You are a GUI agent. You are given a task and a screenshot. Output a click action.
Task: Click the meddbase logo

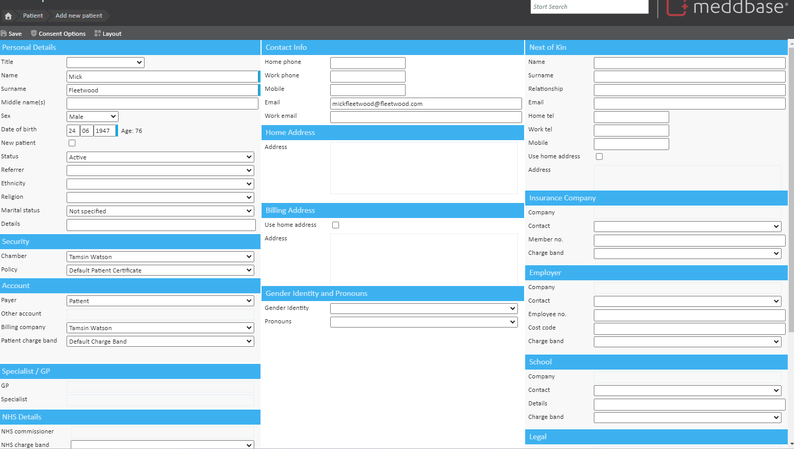click(727, 8)
